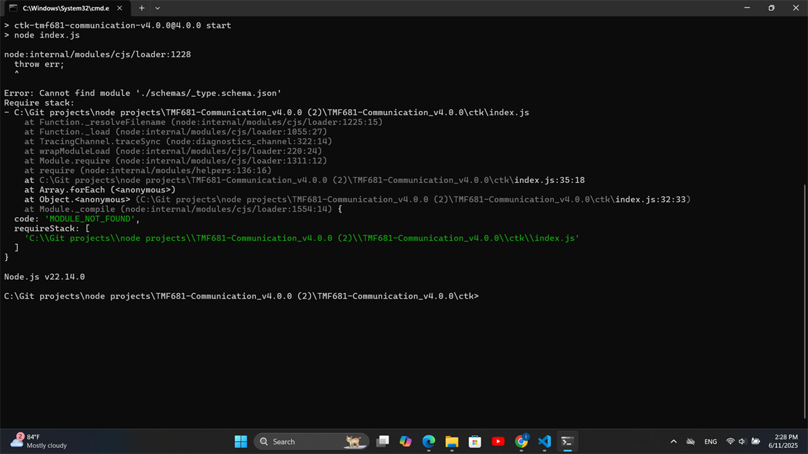Click the 'at Array.forEach (<anonymous>)' line
This screenshot has height=454, width=808.
click(x=100, y=190)
